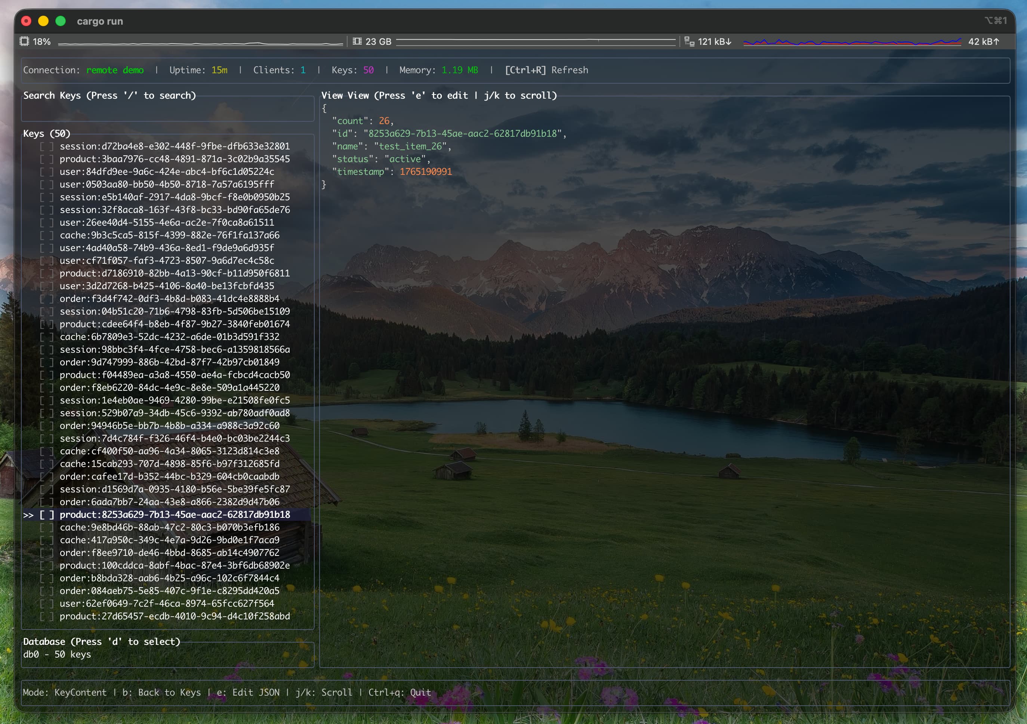Select the order:f3d4f742 key entry
This screenshot has width=1027, height=724.
[x=170, y=299]
